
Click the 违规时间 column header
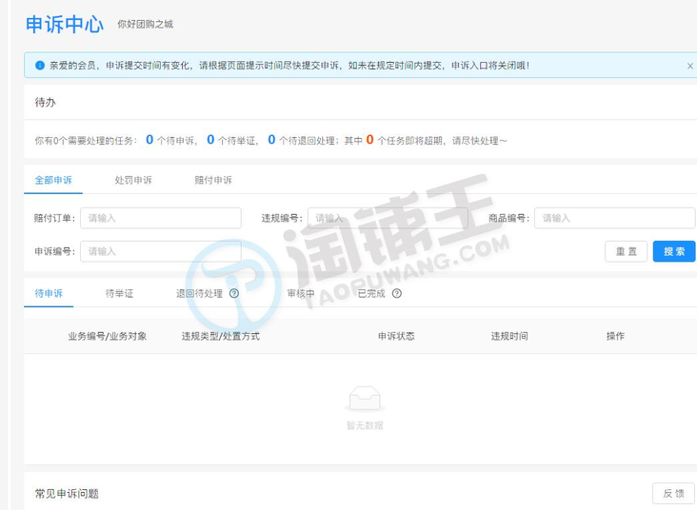[x=509, y=336]
